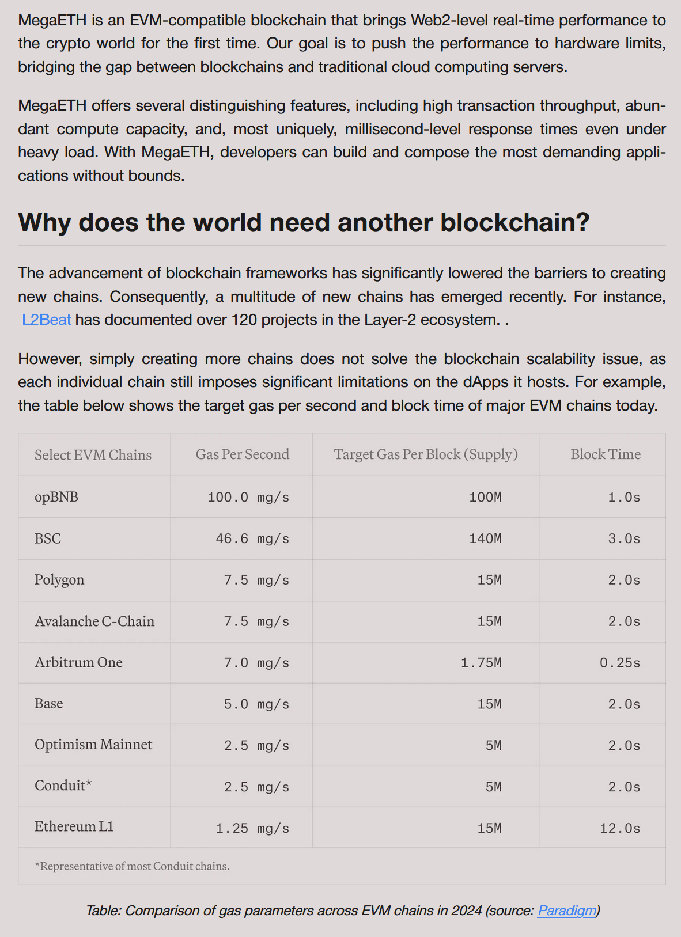
Task: Click the Conduit* chain cell
Action: pyautogui.click(x=63, y=786)
